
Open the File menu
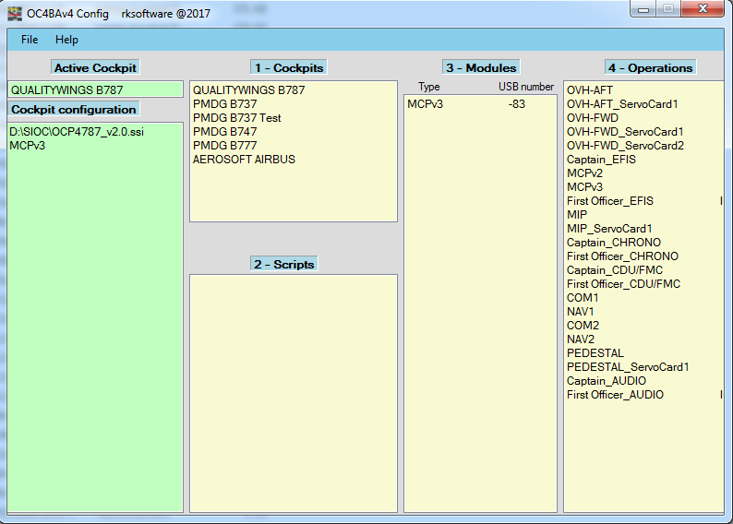pos(30,40)
